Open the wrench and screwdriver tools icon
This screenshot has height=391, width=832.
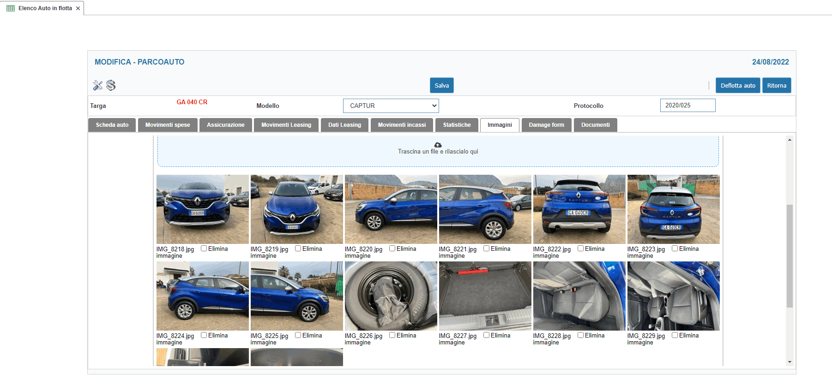98,85
